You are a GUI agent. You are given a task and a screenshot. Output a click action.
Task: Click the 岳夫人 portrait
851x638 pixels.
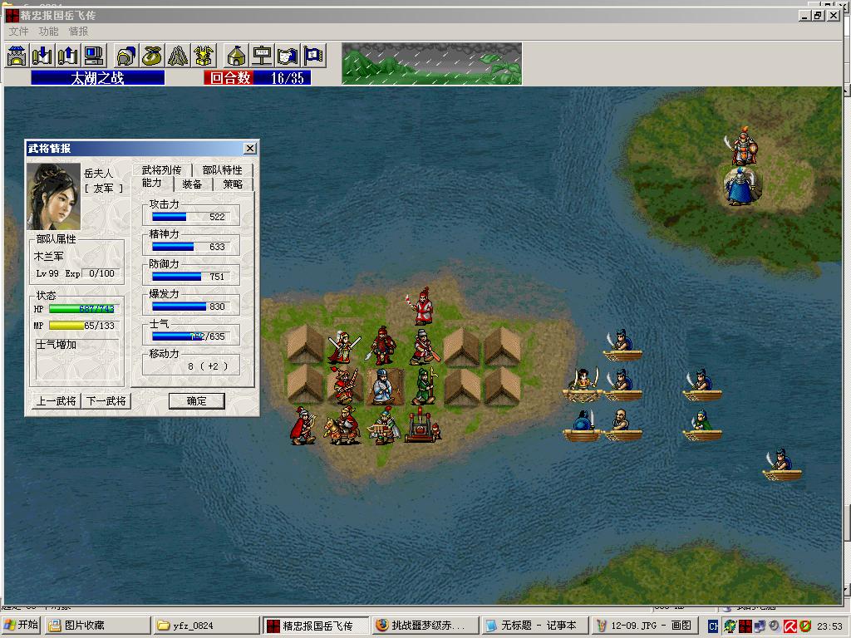point(54,197)
